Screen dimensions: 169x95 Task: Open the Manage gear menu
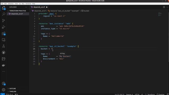[x=3, y=90]
